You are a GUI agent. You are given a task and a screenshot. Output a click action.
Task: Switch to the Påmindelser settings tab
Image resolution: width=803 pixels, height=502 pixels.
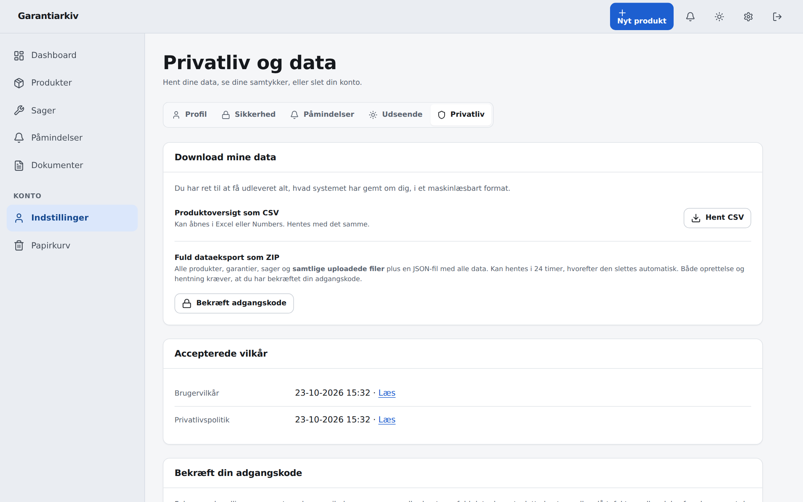(322, 115)
